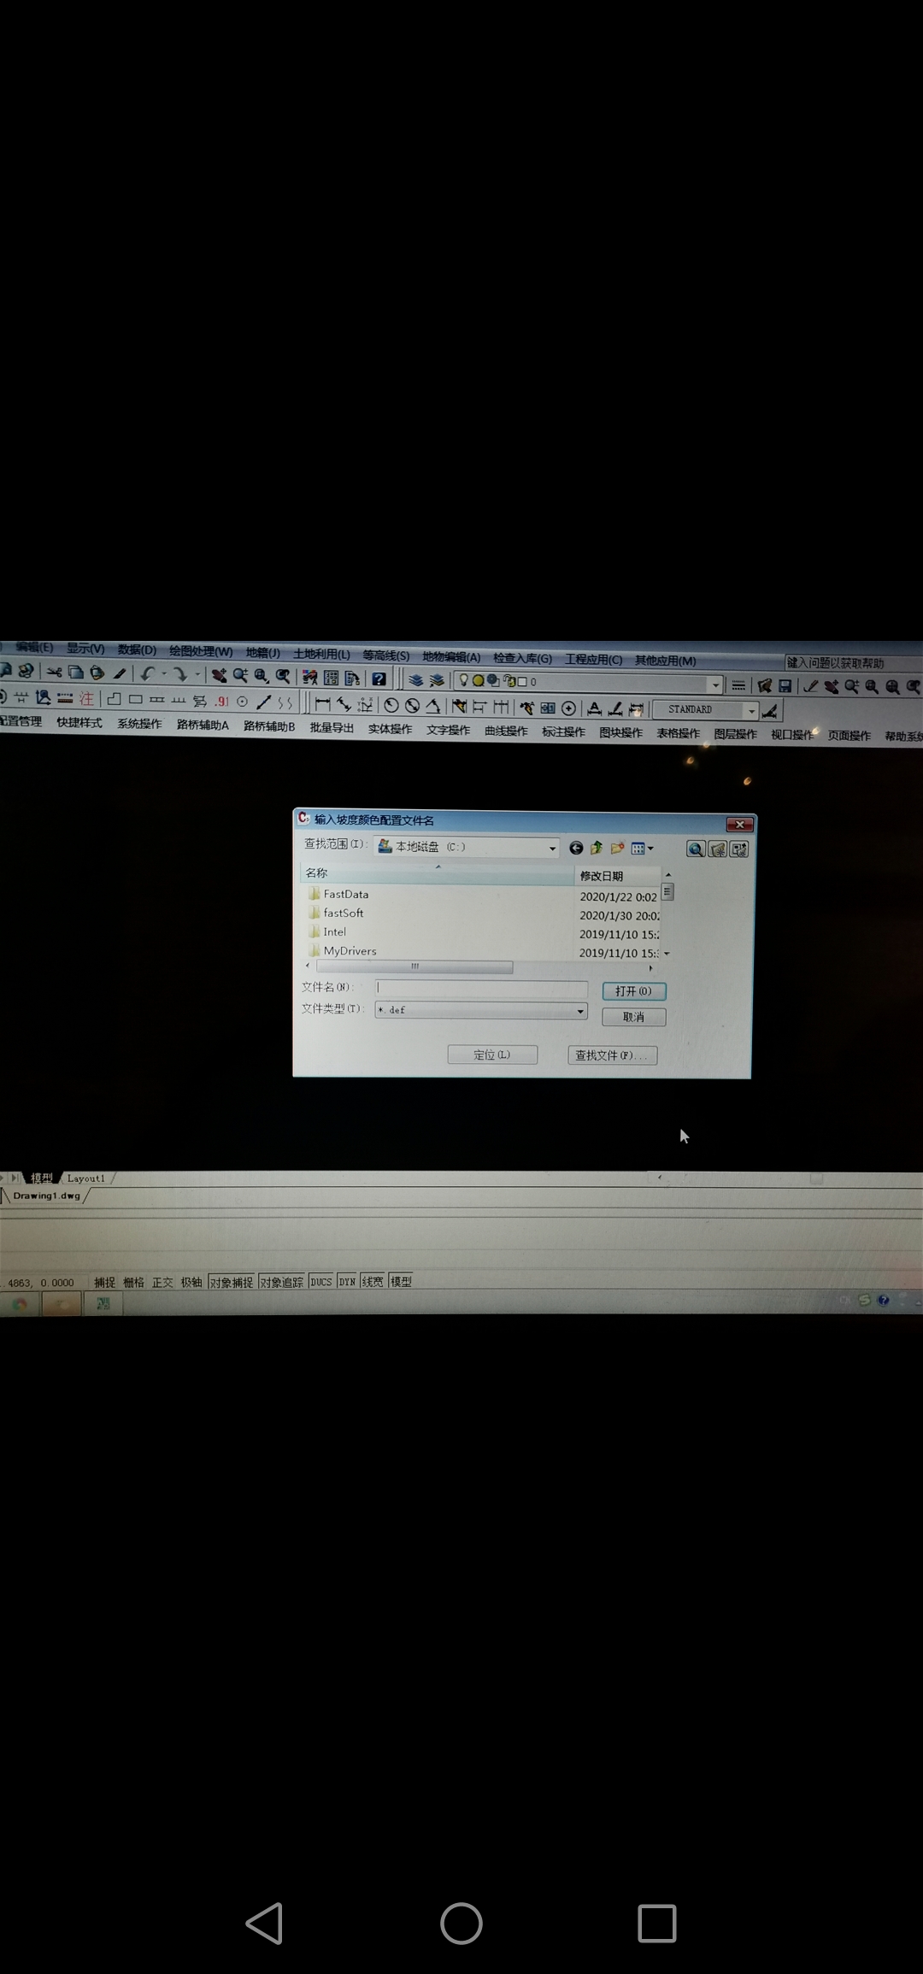This screenshot has width=923, height=1974.
Task: Click the magnifier search icon in dialog
Action: click(x=696, y=849)
